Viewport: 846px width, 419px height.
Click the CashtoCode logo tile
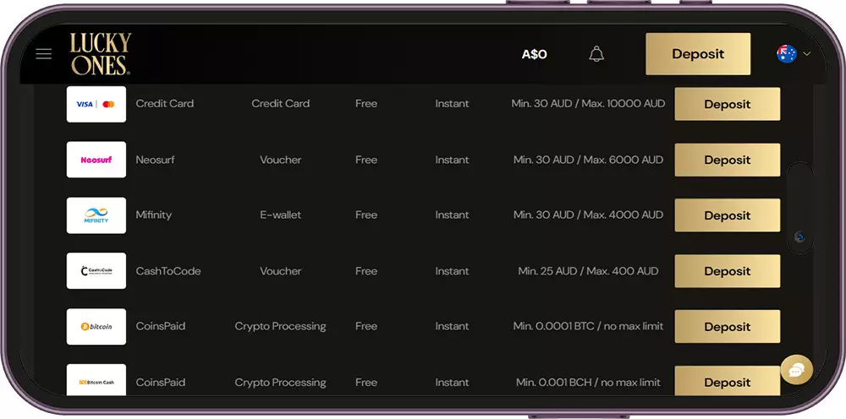[96, 271]
